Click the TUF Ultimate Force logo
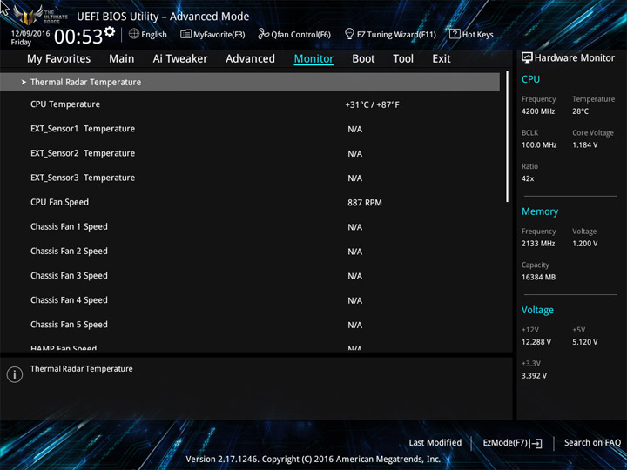627x470 pixels. point(40,15)
